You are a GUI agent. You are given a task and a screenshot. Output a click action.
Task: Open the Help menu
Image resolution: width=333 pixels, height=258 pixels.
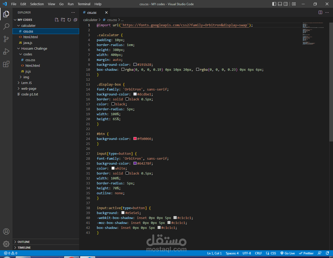click(x=98, y=4)
